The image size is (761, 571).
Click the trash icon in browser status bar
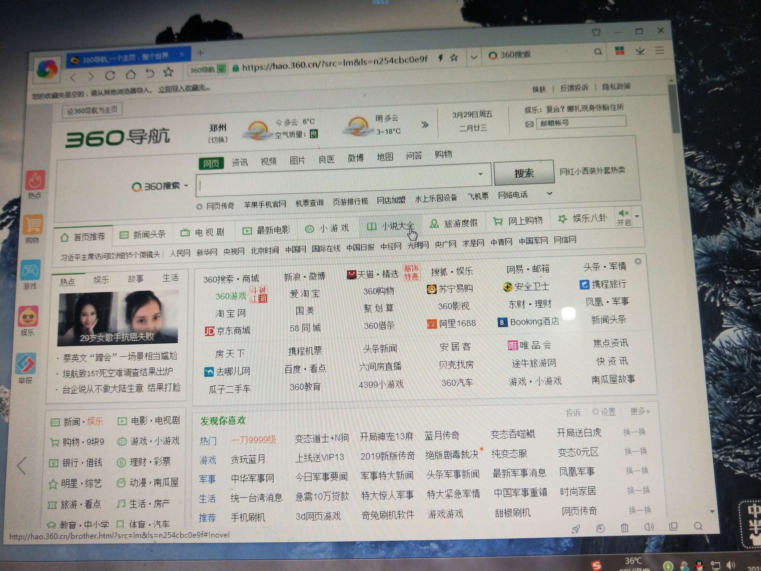pos(625,527)
